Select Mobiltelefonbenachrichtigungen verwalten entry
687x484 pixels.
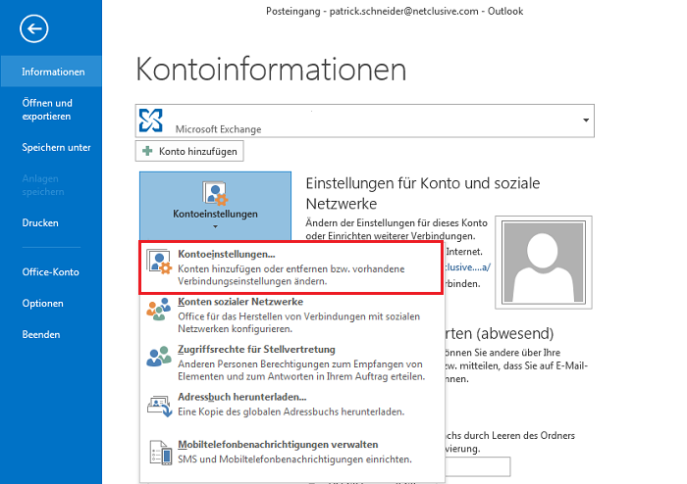291,452
